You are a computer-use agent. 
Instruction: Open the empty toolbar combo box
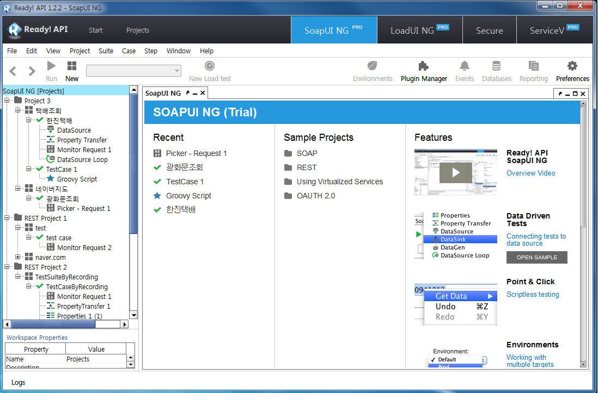pos(133,71)
